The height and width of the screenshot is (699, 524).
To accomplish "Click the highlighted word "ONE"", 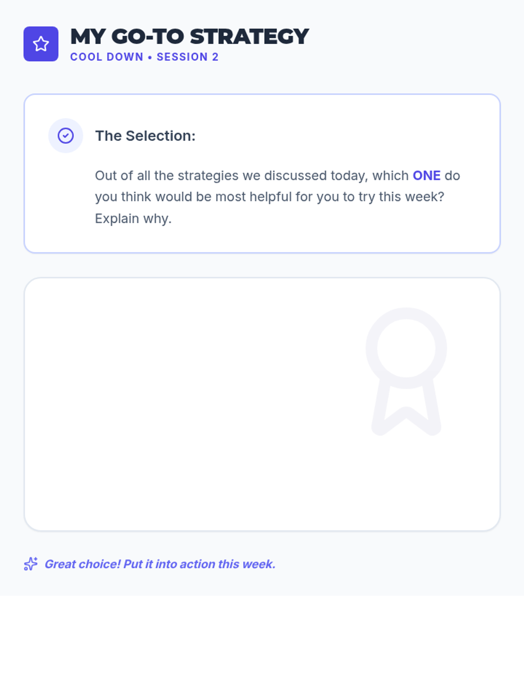I will (427, 176).
